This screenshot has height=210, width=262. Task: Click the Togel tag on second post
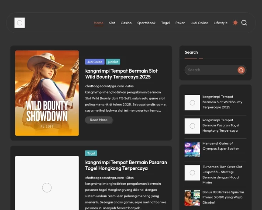(91, 153)
